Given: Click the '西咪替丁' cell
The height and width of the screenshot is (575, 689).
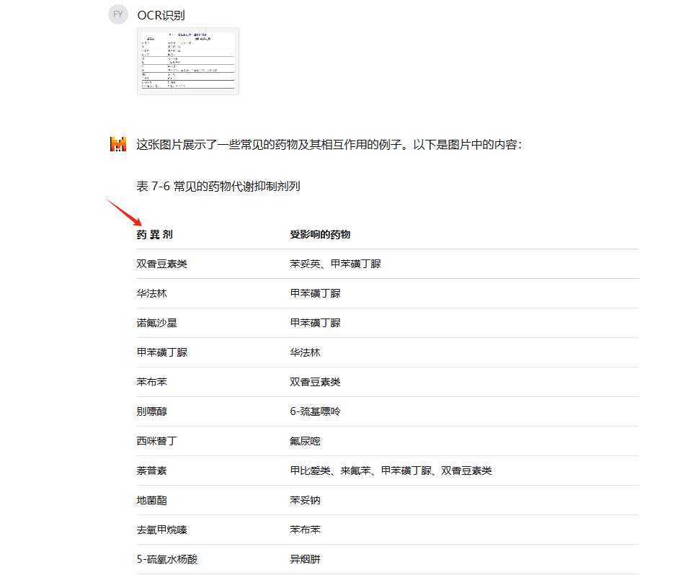Looking at the screenshot, I should [157, 441].
